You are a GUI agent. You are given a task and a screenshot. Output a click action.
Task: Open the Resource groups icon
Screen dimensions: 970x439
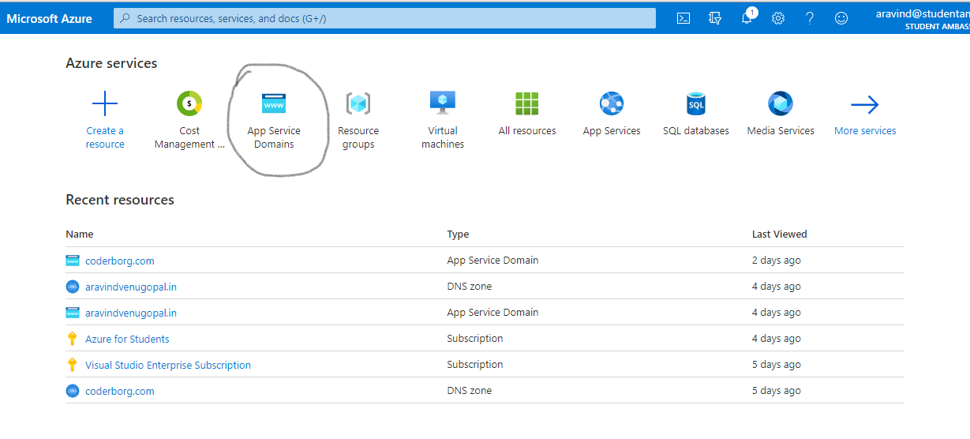(x=358, y=103)
